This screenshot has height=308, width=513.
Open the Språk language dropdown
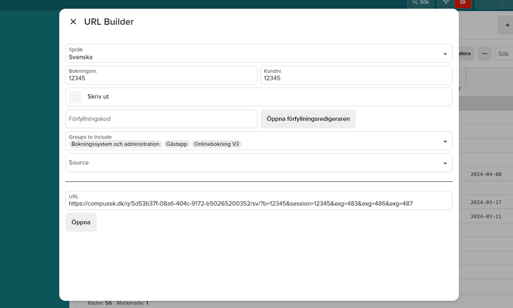point(259,53)
